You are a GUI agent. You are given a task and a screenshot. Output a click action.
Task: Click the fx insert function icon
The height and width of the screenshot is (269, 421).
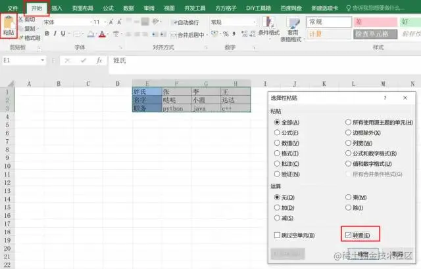(x=99, y=60)
